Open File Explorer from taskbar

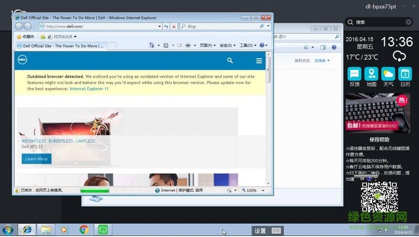(46, 230)
